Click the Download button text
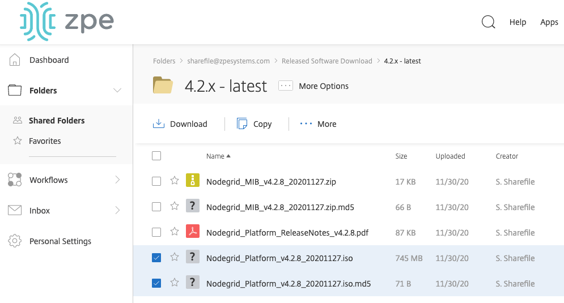564x303 pixels. [x=189, y=124]
